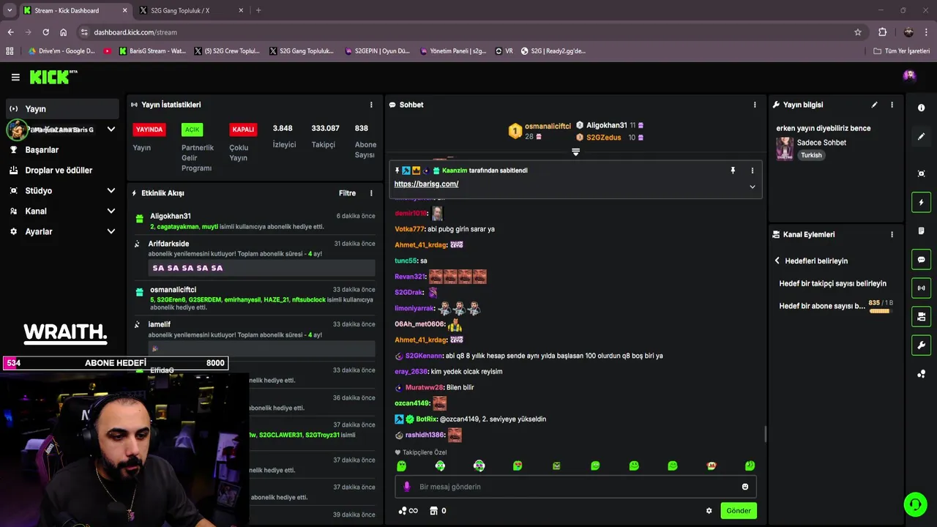Open Chrome extensions puzzle icon

coord(882,32)
